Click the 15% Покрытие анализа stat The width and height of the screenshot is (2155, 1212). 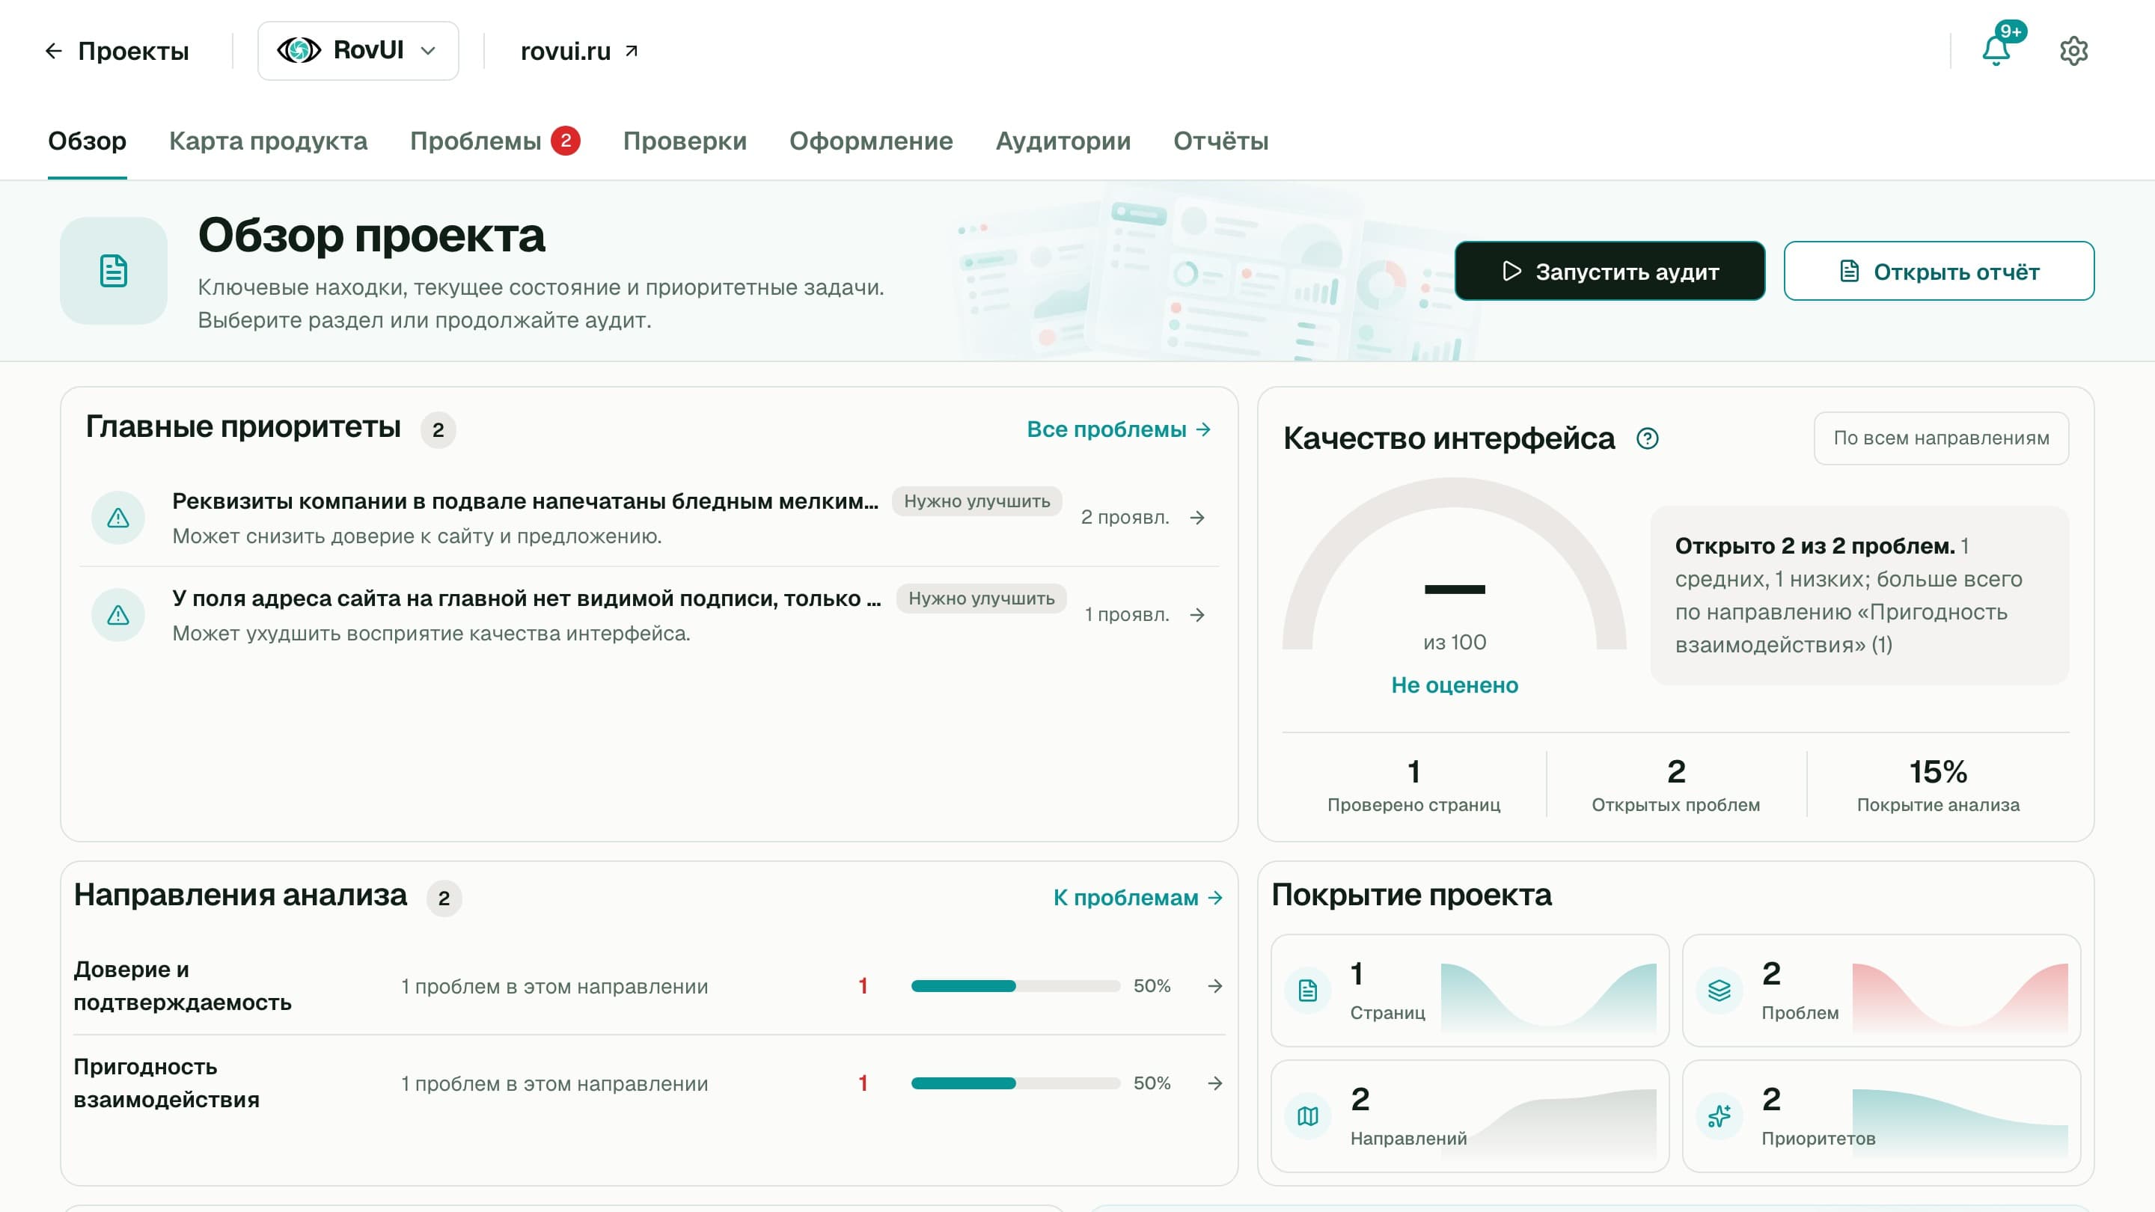tap(1937, 784)
